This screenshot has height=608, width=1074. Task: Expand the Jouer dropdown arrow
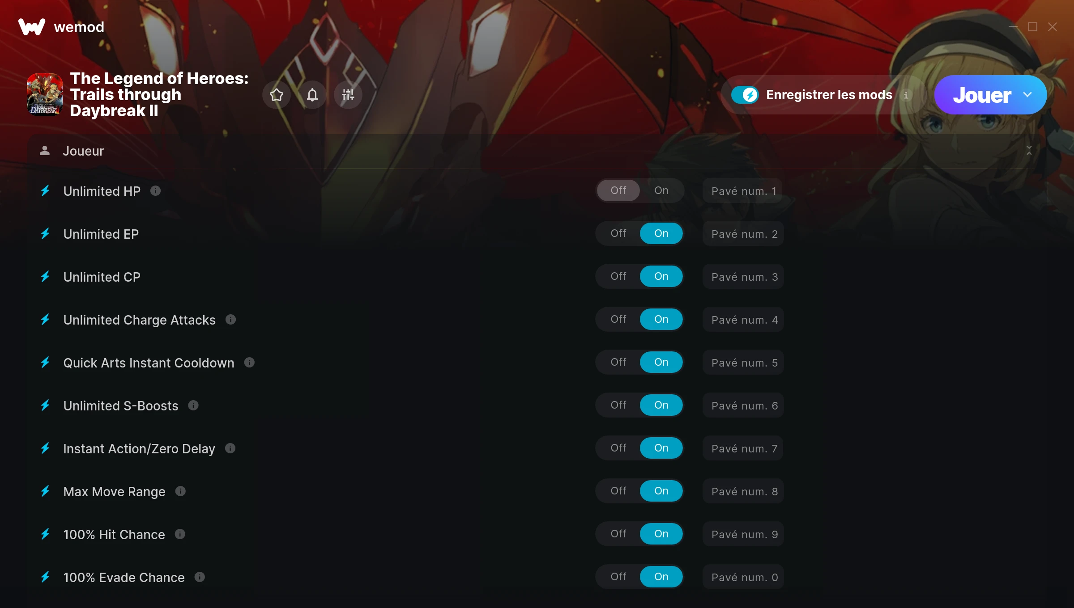(1028, 95)
